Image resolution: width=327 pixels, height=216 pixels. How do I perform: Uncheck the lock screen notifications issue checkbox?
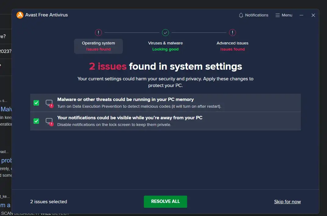[36, 121]
